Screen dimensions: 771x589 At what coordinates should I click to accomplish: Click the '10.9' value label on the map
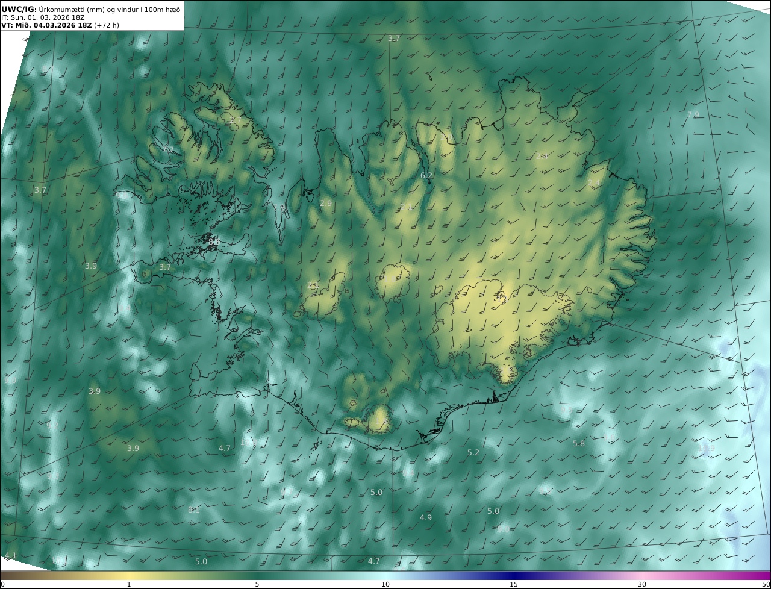coord(707,448)
